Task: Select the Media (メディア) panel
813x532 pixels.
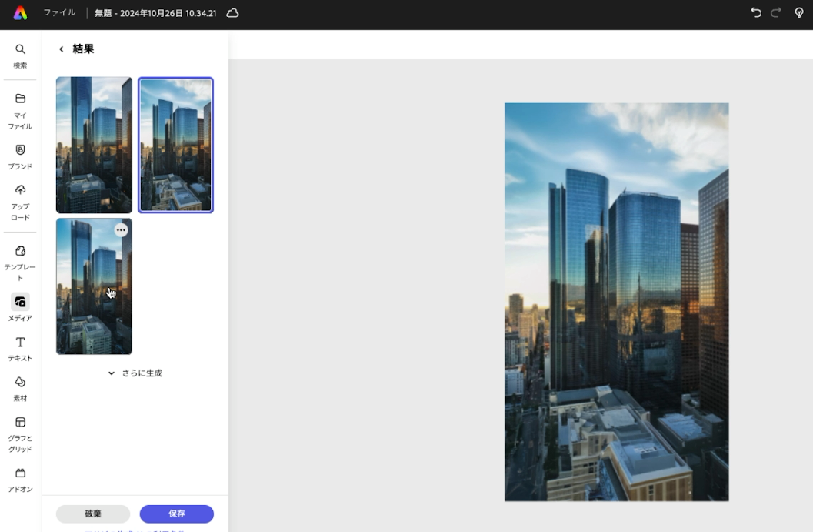Action: [20, 306]
